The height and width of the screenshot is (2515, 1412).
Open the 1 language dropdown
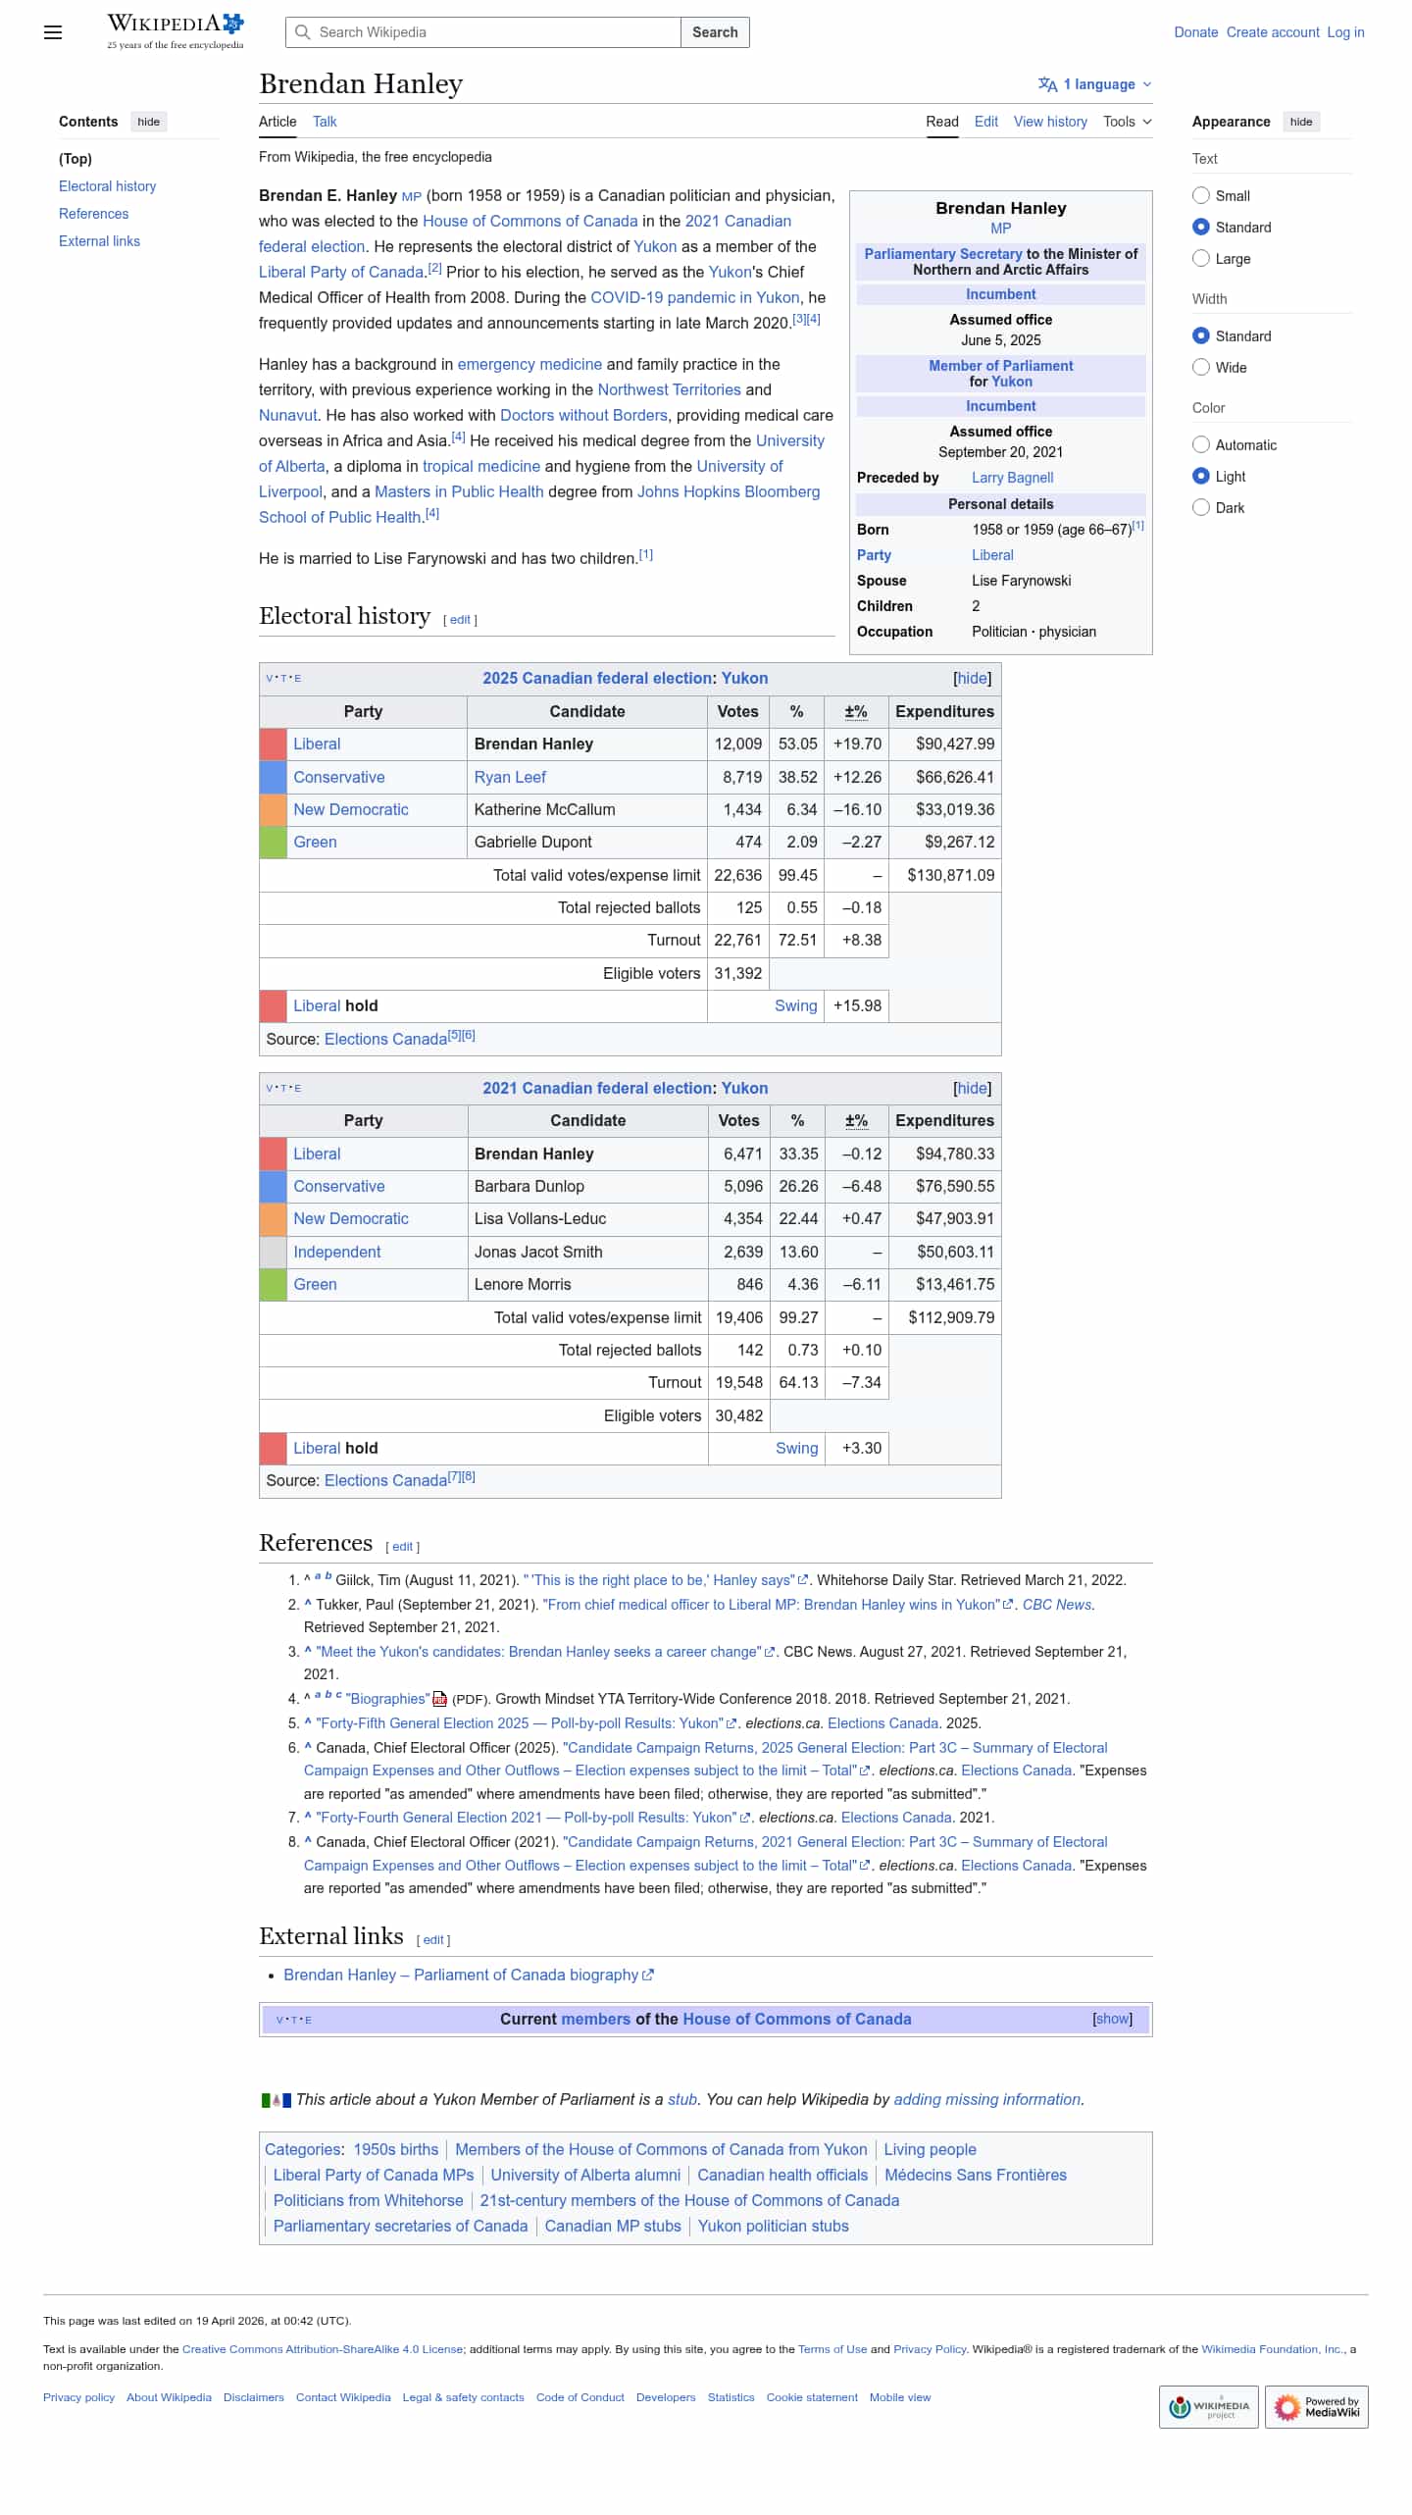pos(1095,84)
